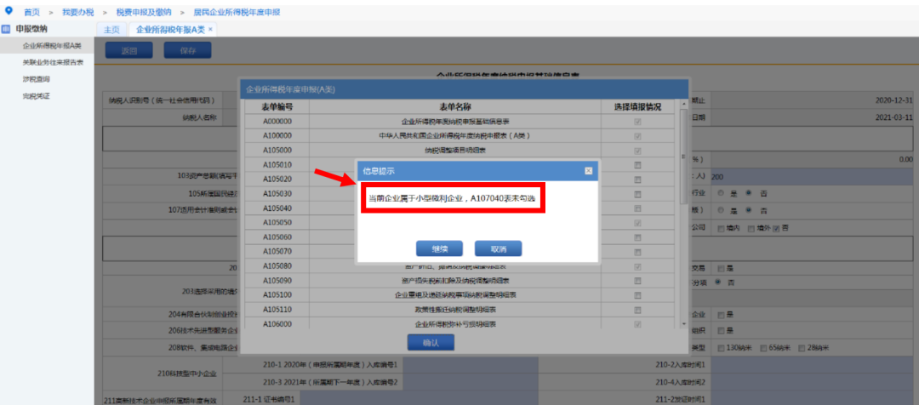Click the 210-1 入库编号1 input field
919x405 pixels.
click(471, 364)
